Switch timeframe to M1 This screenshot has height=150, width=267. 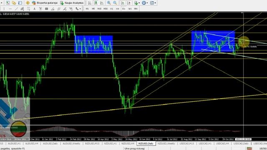(87, 9)
